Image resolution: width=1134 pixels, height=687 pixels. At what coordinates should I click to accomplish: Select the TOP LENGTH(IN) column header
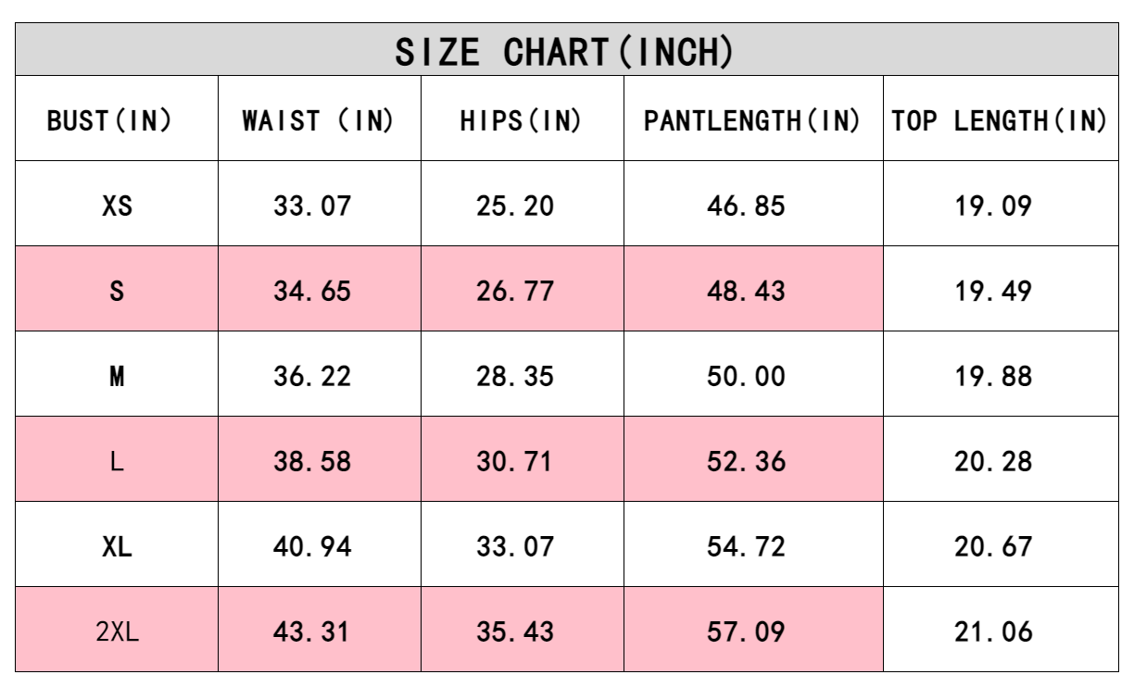(1000, 121)
